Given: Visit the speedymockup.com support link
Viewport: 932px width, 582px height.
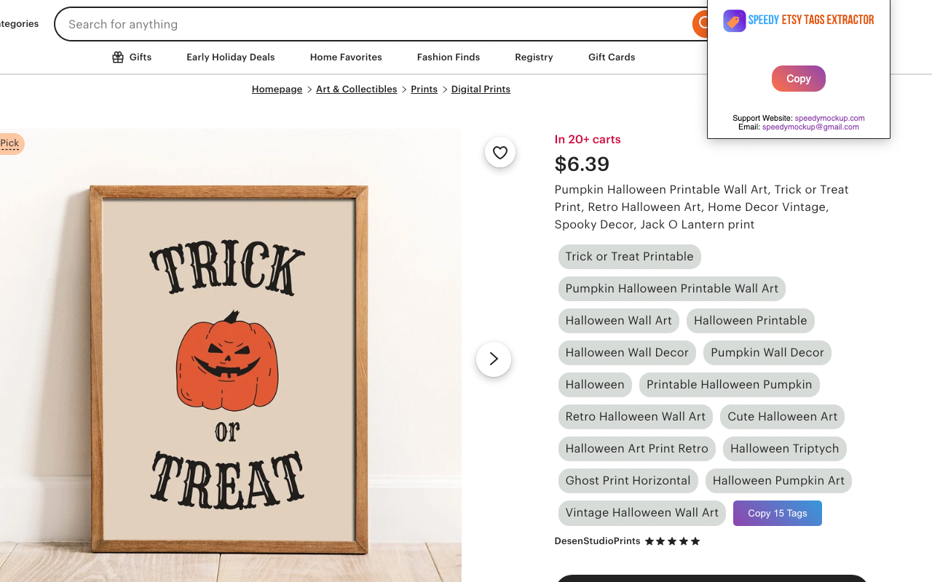Looking at the screenshot, I should point(829,118).
